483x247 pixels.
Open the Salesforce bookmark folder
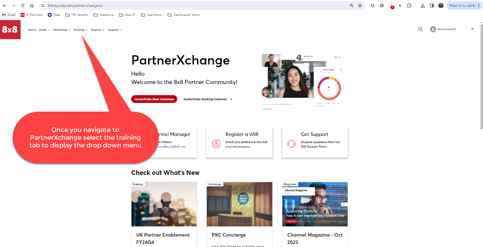[x=104, y=15]
